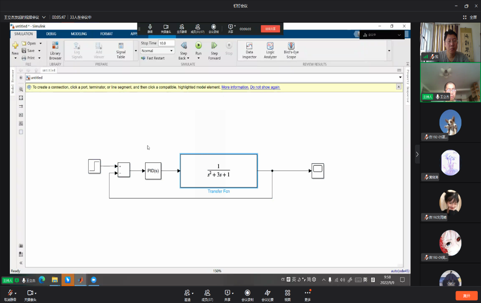The height and width of the screenshot is (303, 481).
Task: Switch to the DEBUG ribbon tab
Action: pyautogui.click(x=51, y=34)
